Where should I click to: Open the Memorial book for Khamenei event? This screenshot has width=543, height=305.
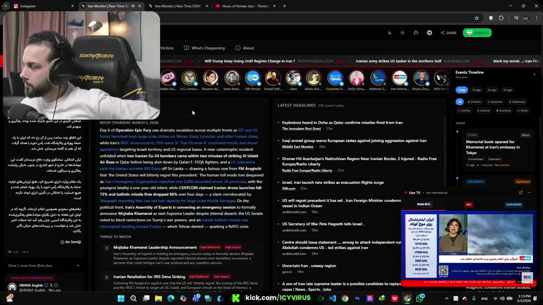pos(493,147)
